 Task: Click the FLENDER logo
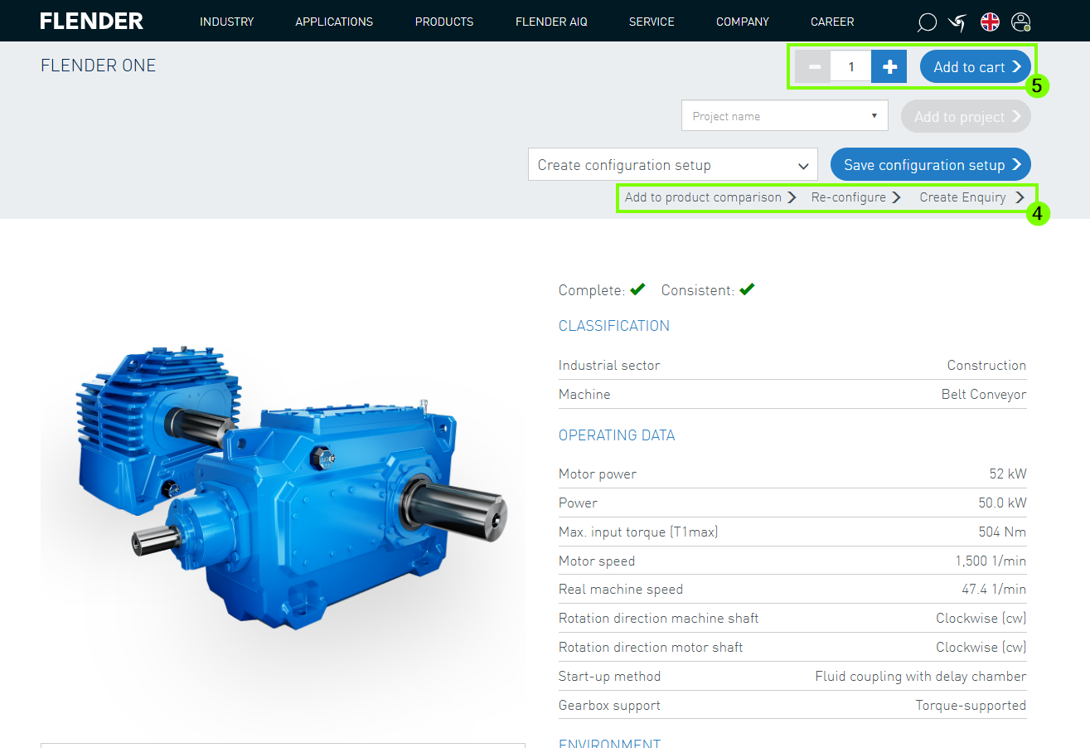(x=91, y=22)
